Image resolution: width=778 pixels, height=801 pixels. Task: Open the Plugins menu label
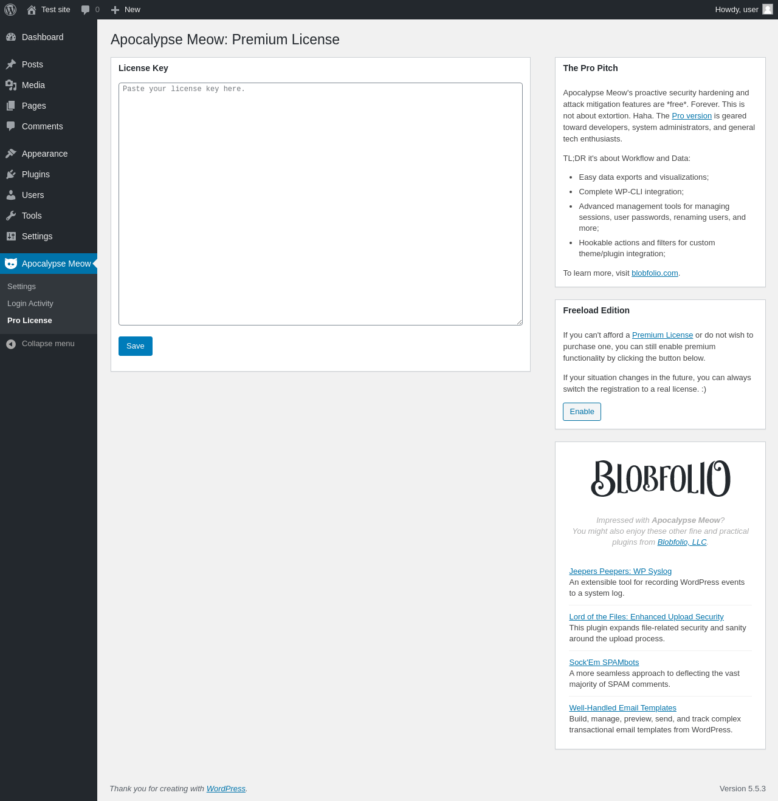(36, 174)
